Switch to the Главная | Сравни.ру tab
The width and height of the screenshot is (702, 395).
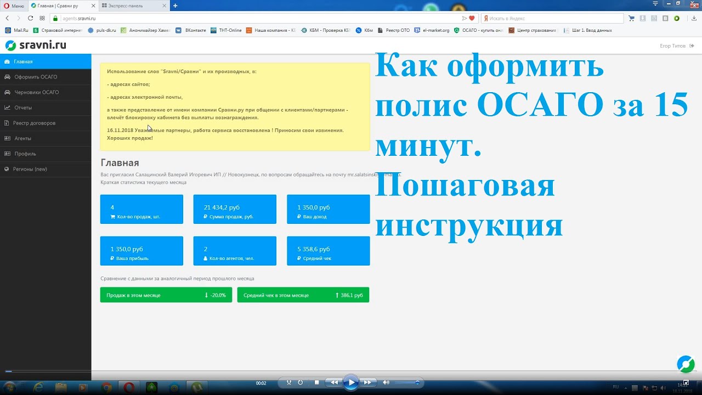(62, 5)
